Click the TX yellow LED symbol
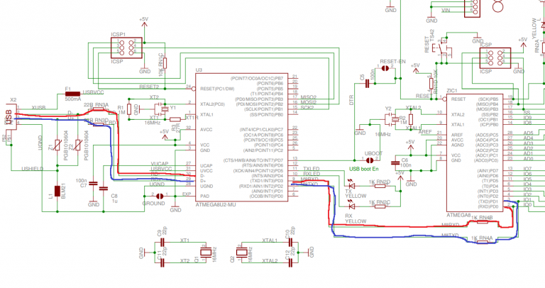This screenshot has height=288, width=545. click(351, 186)
